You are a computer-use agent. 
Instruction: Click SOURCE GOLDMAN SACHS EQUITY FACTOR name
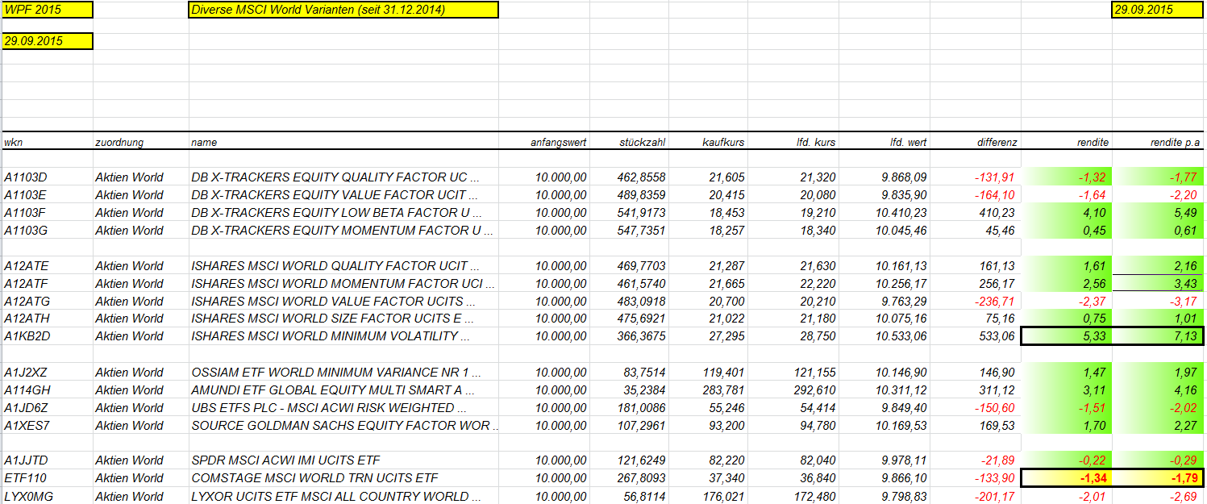344,425
